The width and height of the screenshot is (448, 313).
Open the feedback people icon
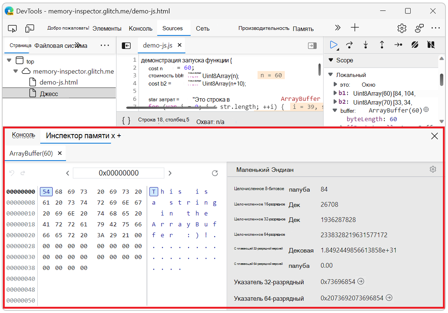(419, 28)
